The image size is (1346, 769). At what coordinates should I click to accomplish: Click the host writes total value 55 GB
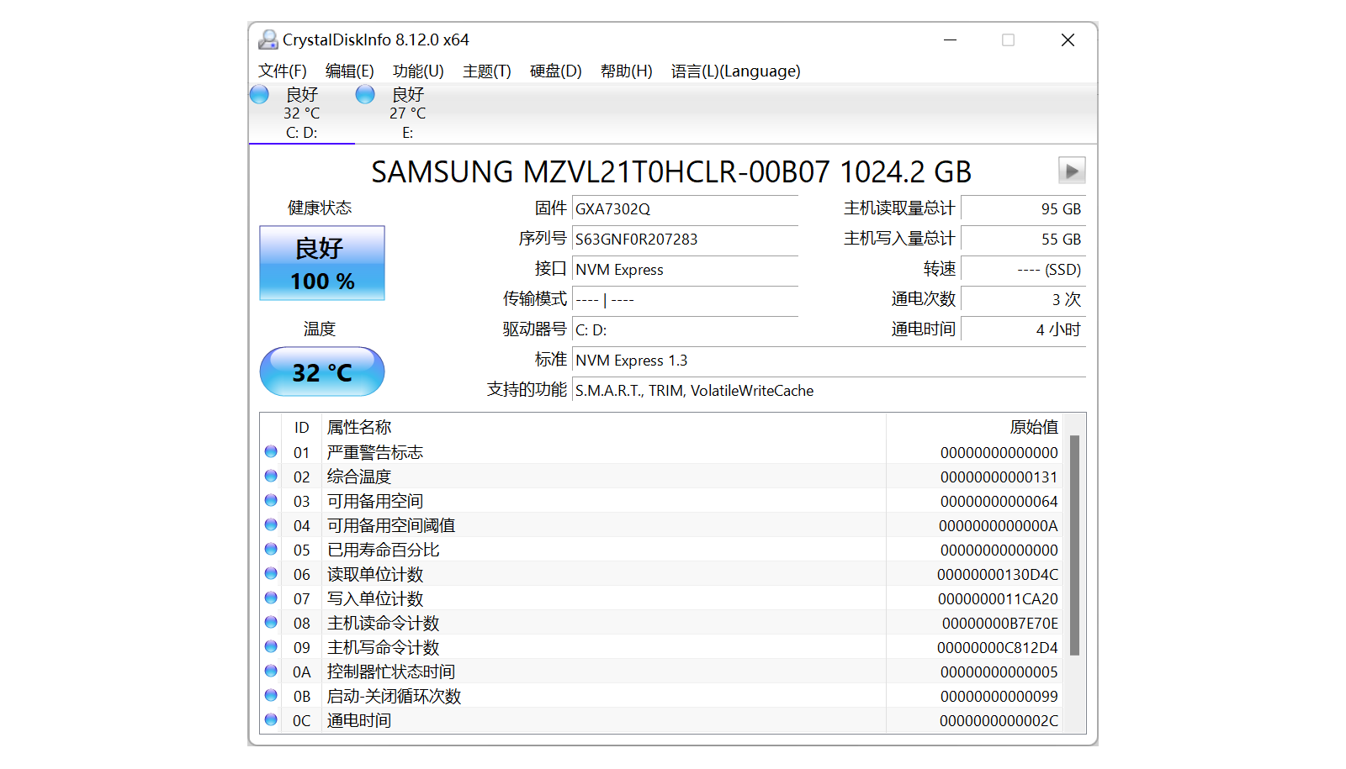pyautogui.click(x=1023, y=239)
